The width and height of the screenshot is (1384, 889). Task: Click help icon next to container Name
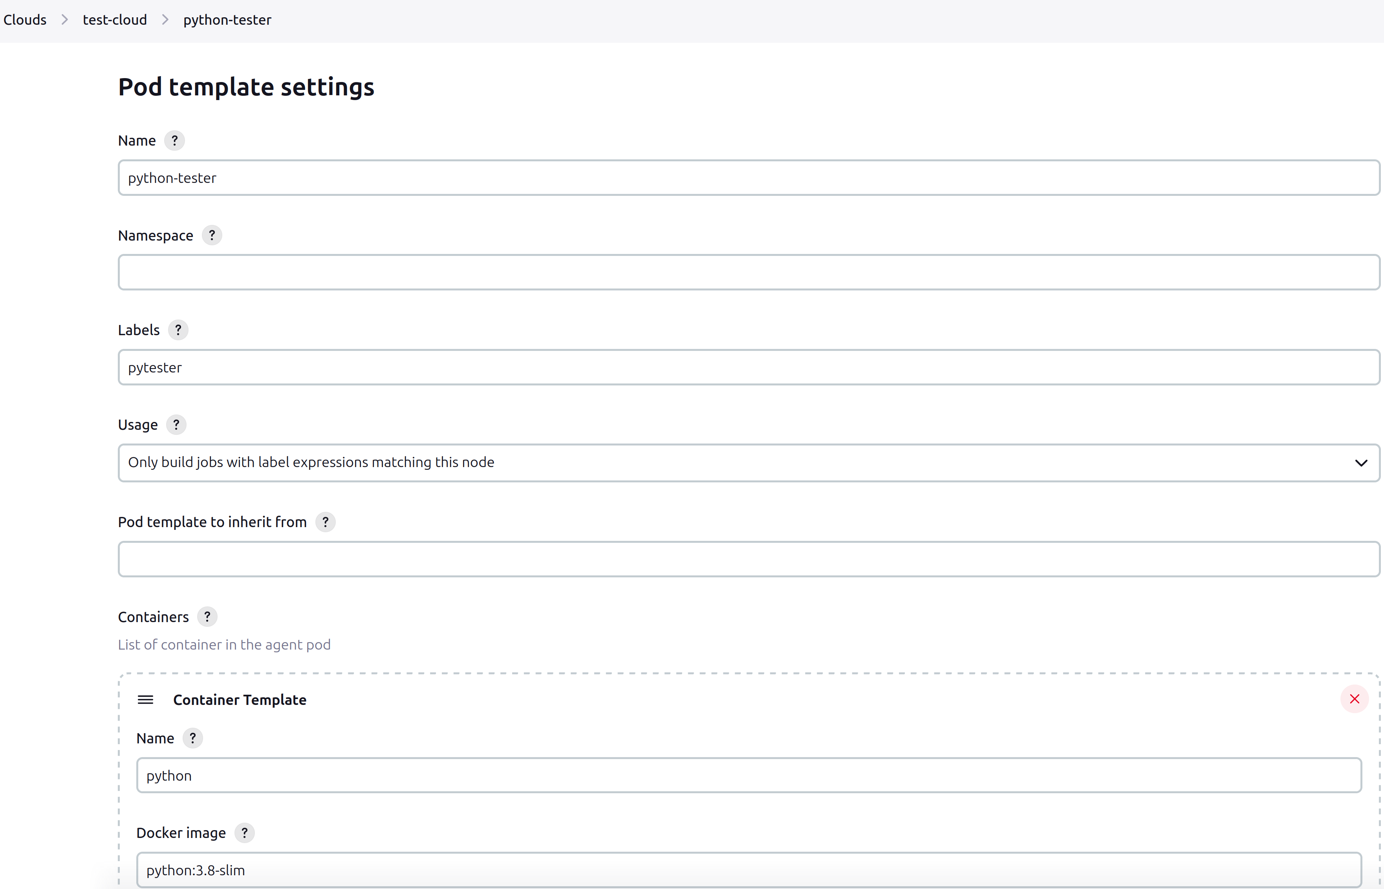pos(193,738)
